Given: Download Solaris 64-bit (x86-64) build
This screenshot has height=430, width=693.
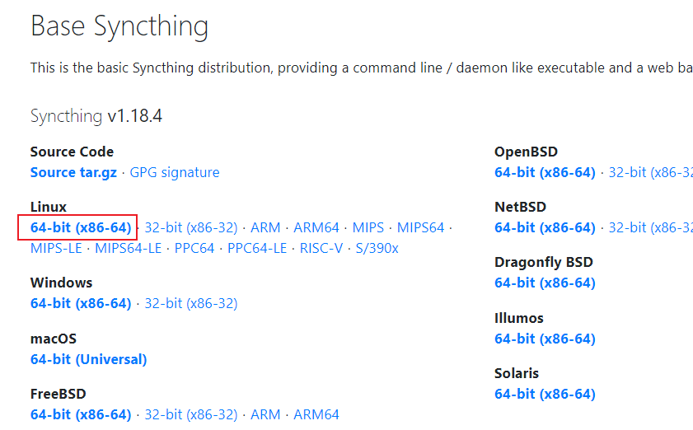Looking at the screenshot, I should point(545,394).
